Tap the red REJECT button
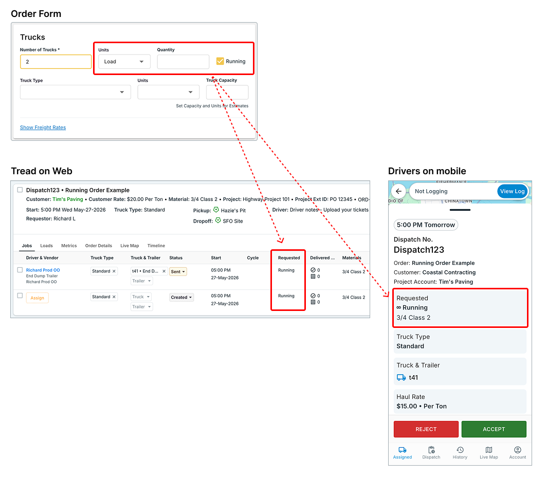This screenshot has height=478, width=547. click(426, 429)
